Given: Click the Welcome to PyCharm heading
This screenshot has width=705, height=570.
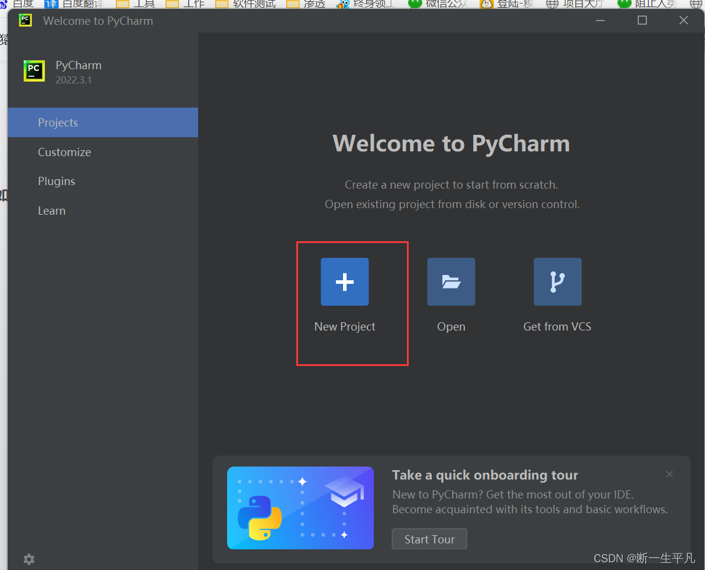Looking at the screenshot, I should pyautogui.click(x=451, y=144).
